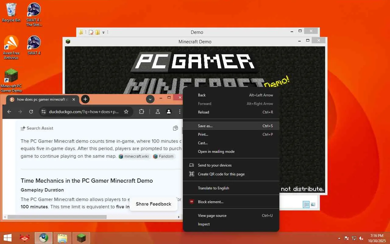Choose Reload from the context menu
Screen dimensions: 390x244
coord(231,112)
